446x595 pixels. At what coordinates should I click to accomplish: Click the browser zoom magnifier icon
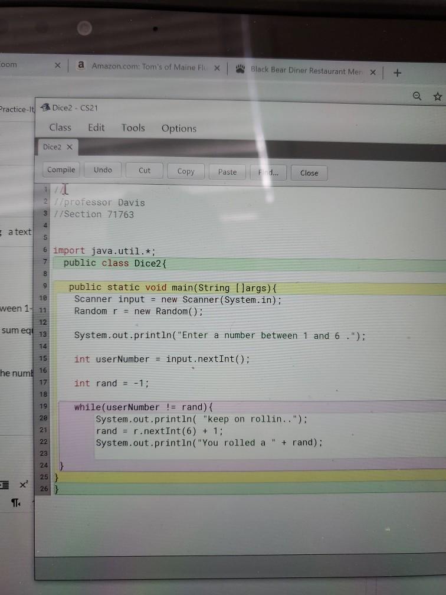(x=417, y=96)
